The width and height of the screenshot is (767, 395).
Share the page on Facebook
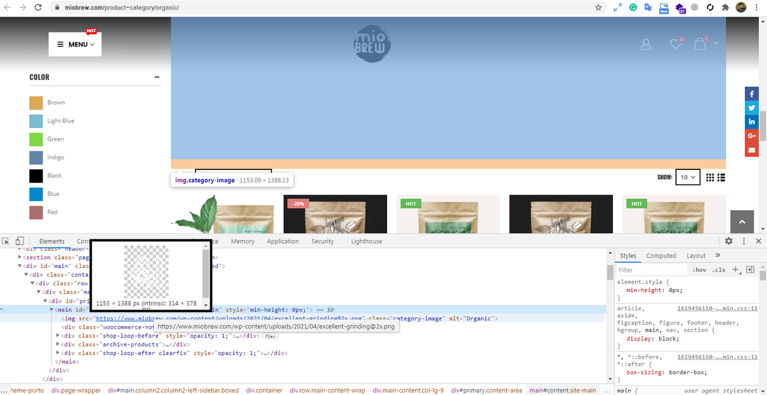click(751, 94)
